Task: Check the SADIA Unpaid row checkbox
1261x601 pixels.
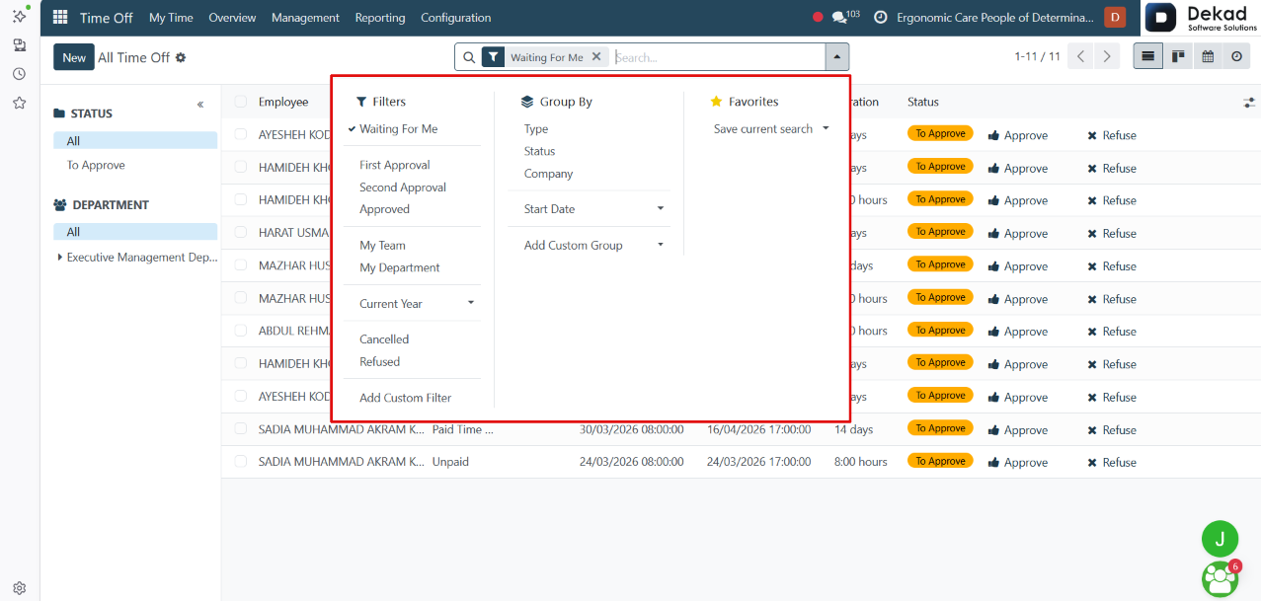Action: [x=241, y=461]
